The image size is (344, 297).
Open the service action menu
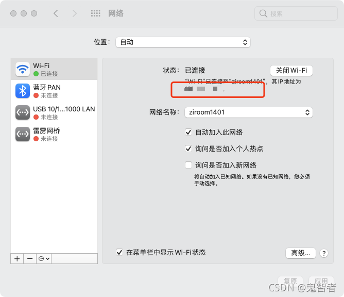pyautogui.click(x=44, y=258)
